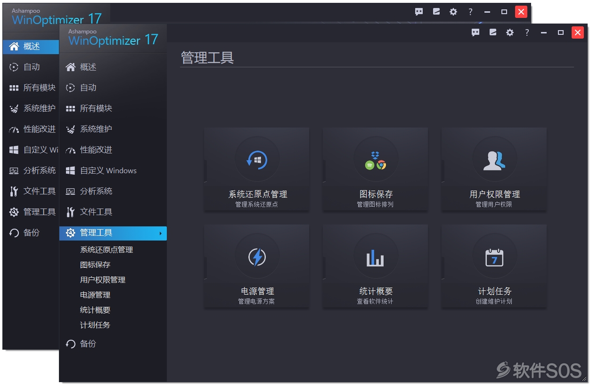
Task: Click the 管理图标排列 tile caption
Action: (x=375, y=205)
